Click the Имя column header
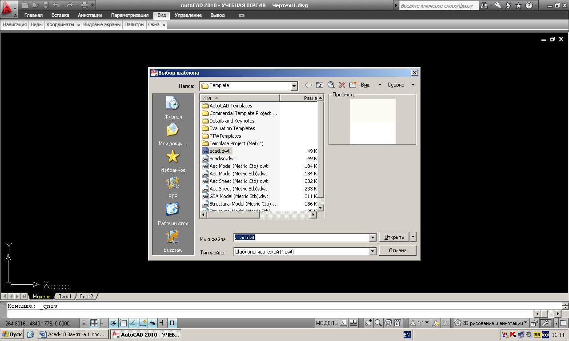The image size is (569, 341). (240, 98)
